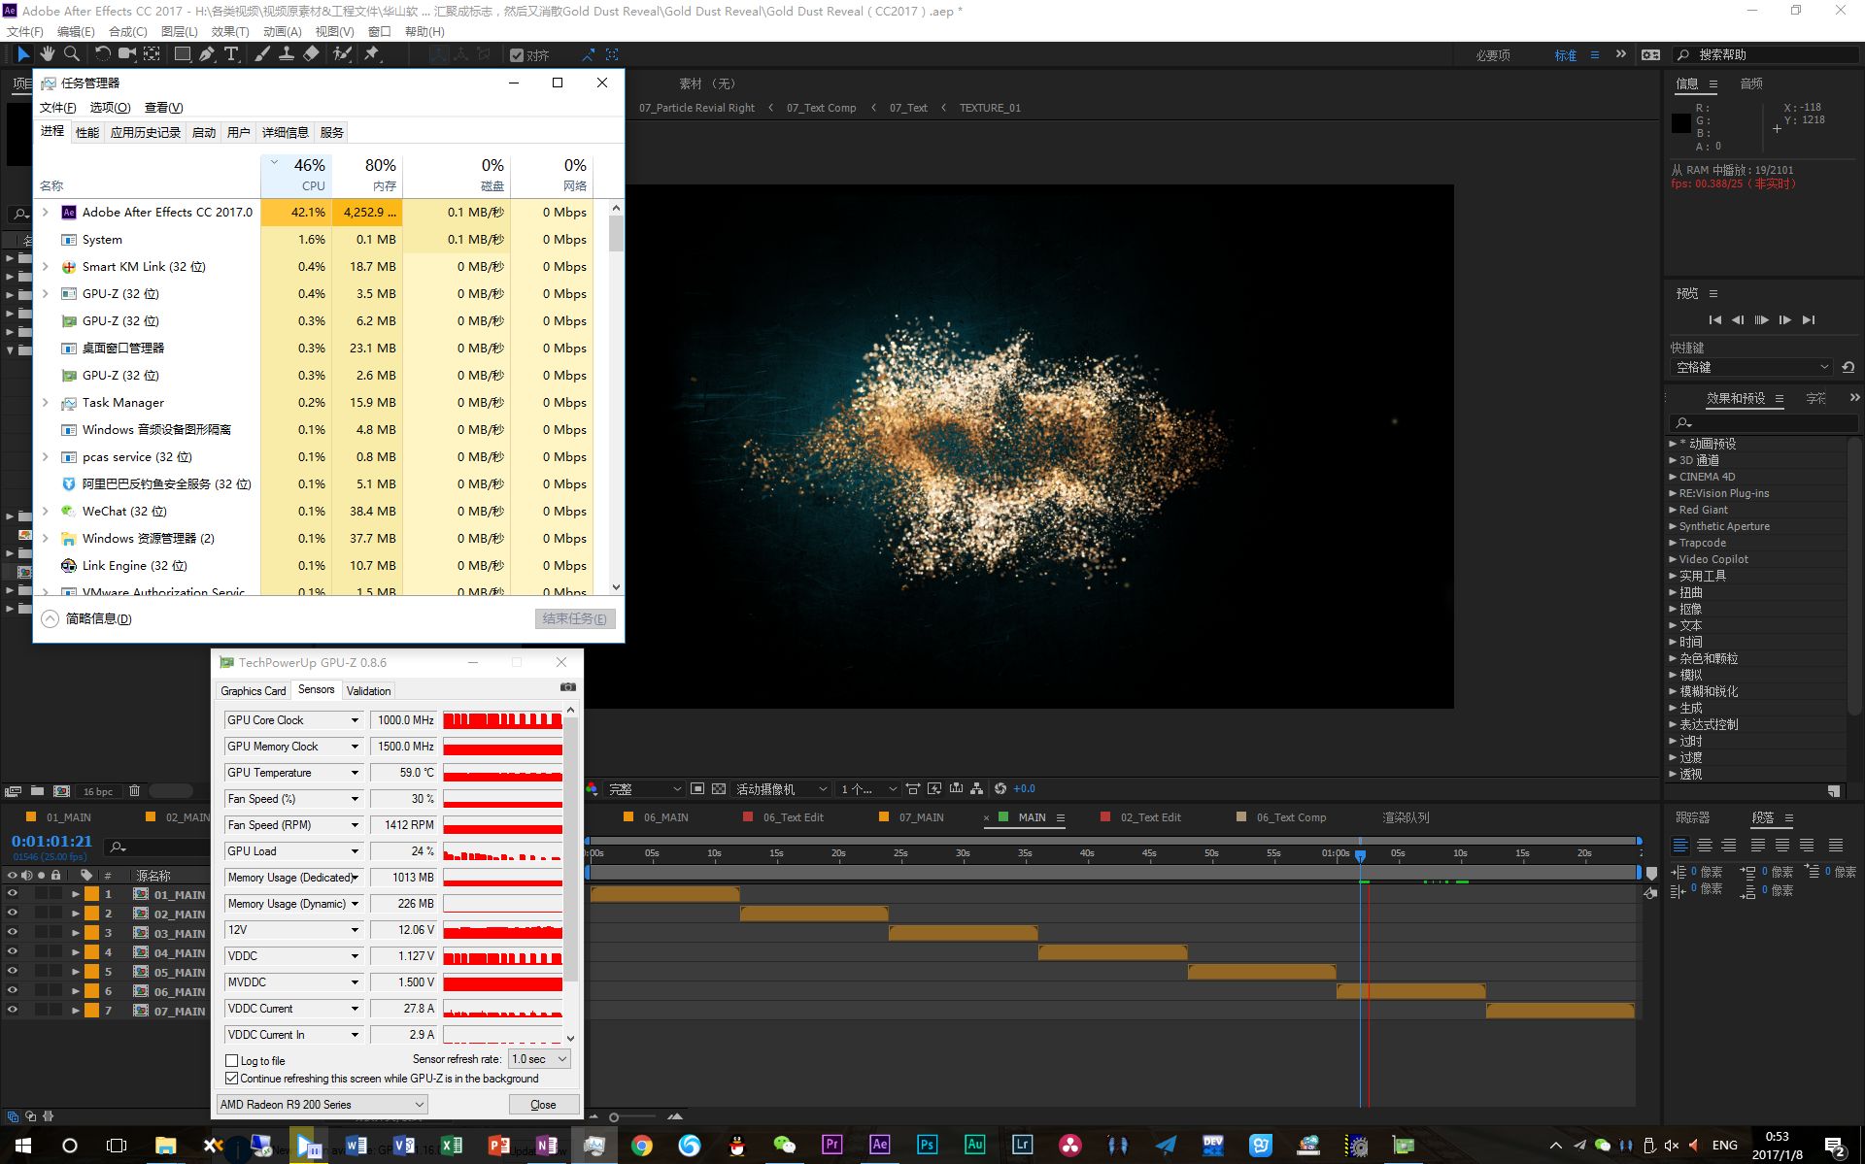
Task: Select the Eraser tool
Action: [312, 54]
